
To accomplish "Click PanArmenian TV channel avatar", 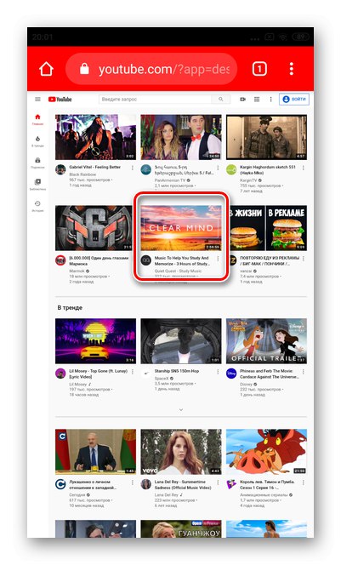I will 145,169.
